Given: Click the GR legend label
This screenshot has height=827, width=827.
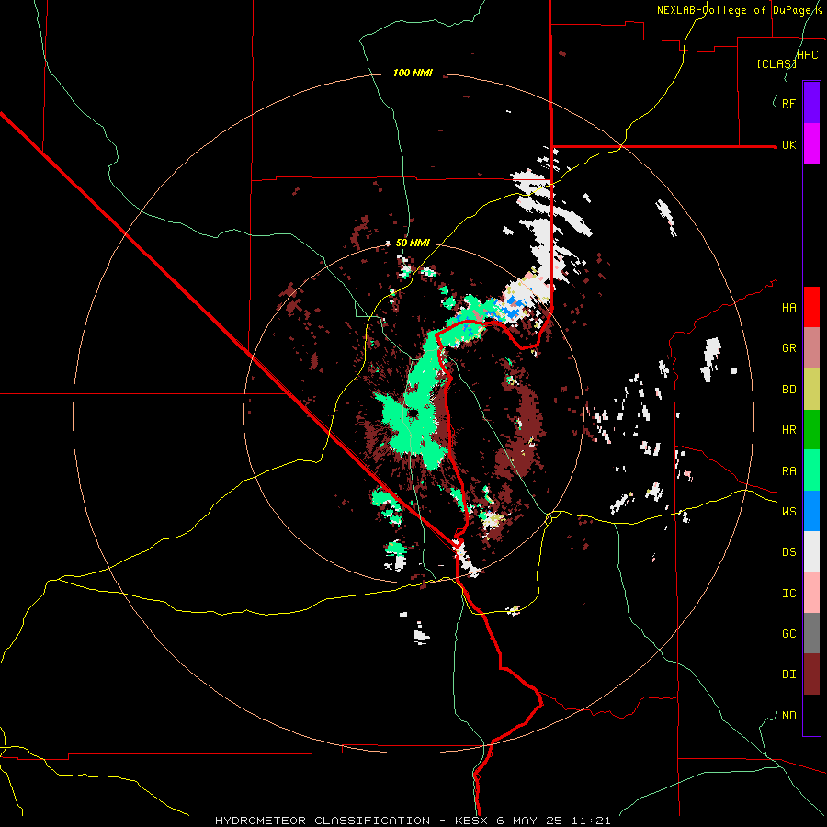Looking at the screenshot, I should pos(788,348).
